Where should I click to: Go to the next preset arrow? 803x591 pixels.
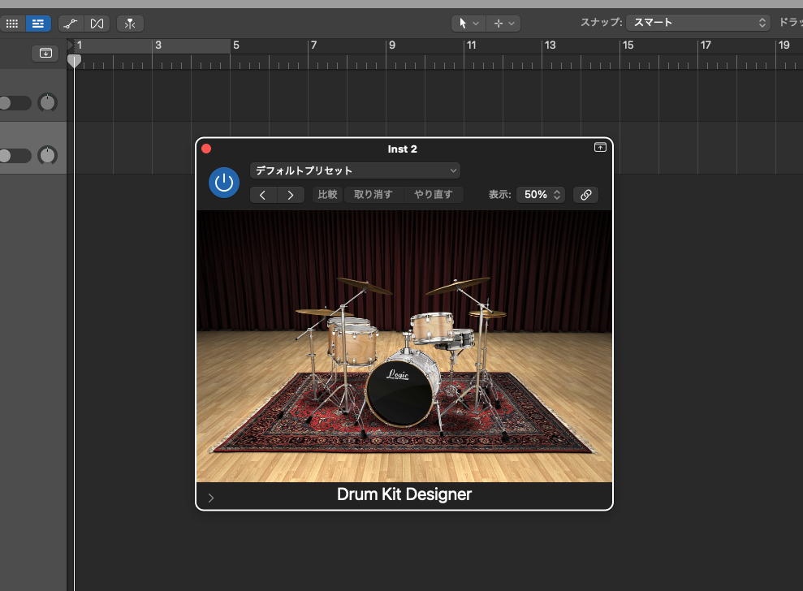click(x=291, y=195)
